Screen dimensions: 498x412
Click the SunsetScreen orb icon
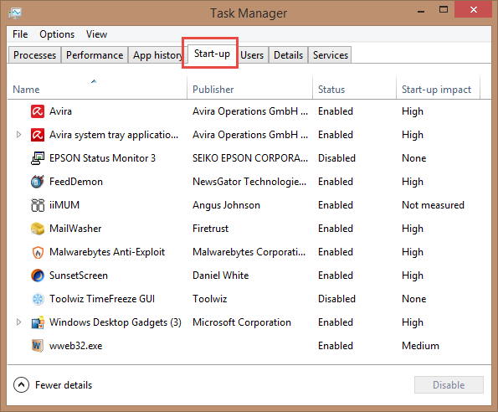[x=38, y=276]
